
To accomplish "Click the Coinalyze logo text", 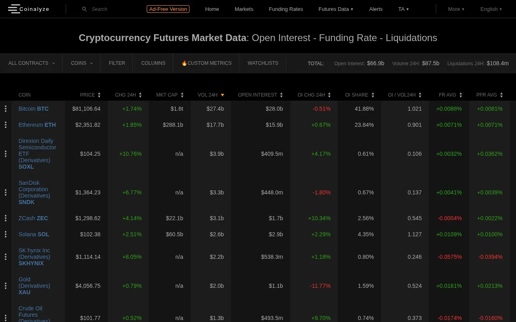I will pos(34,9).
